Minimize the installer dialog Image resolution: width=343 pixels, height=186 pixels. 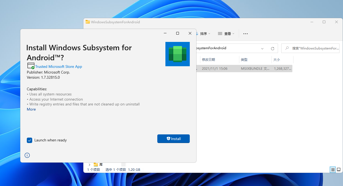point(165,33)
